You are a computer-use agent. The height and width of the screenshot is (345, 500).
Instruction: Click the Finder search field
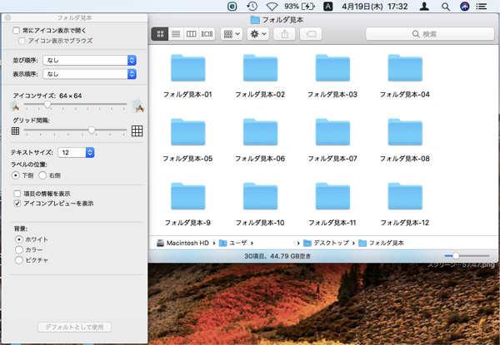pos(430,34)
